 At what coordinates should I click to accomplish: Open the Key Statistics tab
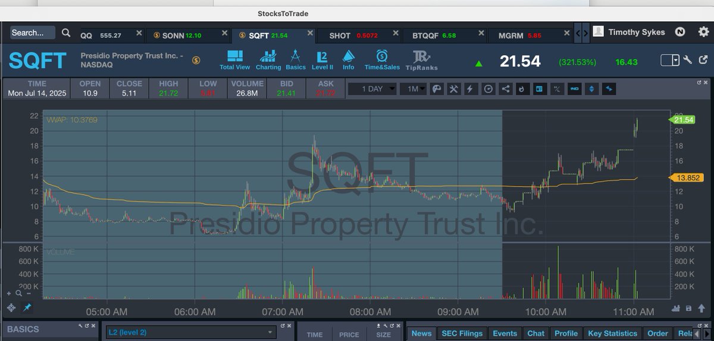tap(613, 333)
